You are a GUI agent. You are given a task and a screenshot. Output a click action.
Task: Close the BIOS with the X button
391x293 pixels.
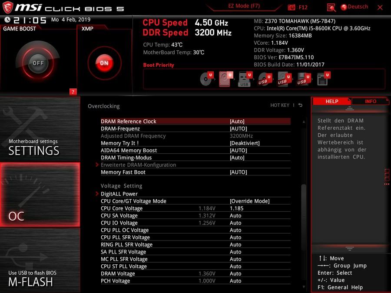(380, 7)
